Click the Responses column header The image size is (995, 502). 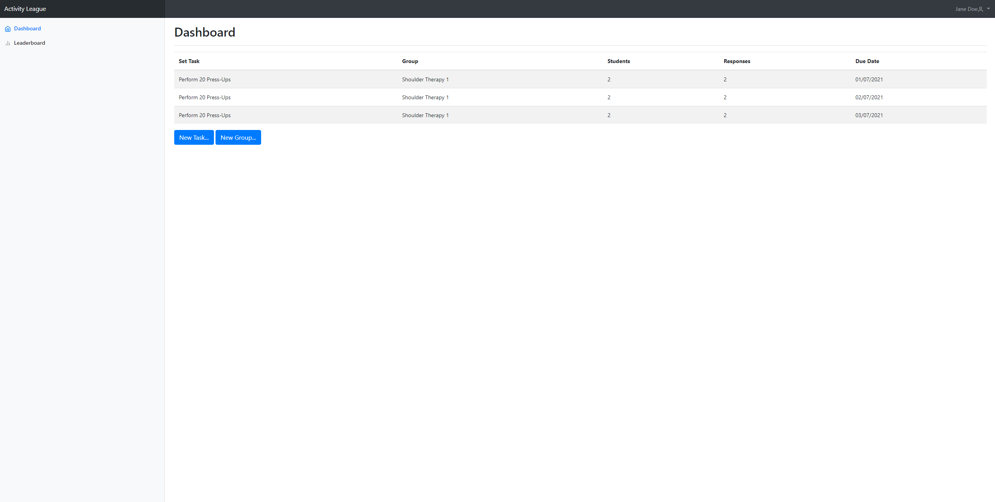[737, 61]
